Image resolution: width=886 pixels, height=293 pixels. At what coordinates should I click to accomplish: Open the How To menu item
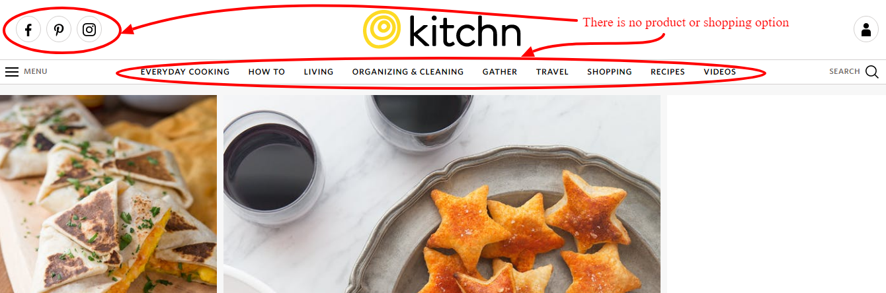(266, 72)
